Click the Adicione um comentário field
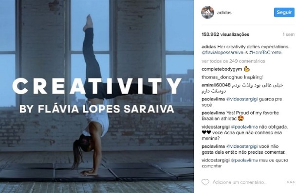The image size is (297, 193). [x=240, y=182]
